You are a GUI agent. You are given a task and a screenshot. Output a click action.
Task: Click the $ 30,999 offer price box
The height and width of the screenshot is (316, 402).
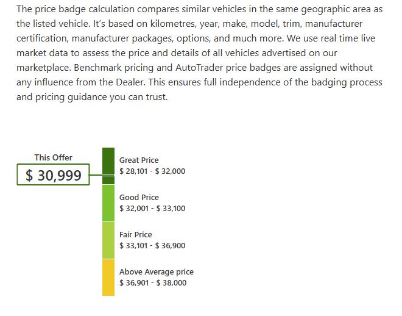(53, 174)
